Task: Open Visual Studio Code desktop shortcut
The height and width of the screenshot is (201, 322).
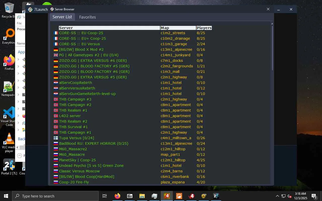Action: (9, 116)
